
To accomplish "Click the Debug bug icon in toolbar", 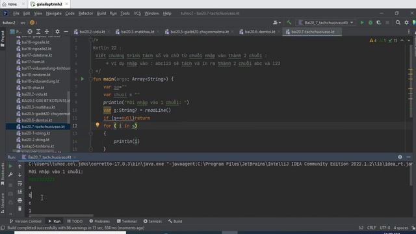I will click(x=370, y=23).
